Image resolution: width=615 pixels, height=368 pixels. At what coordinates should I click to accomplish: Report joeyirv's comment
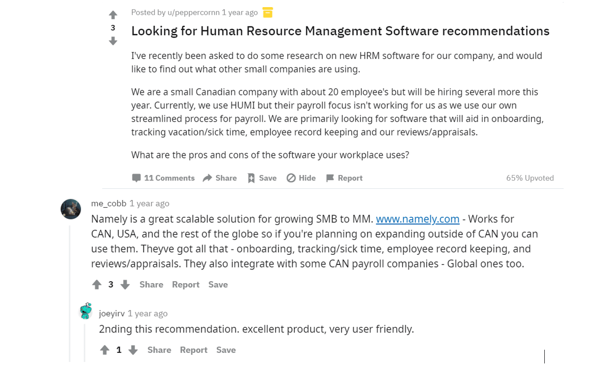pyautogui.click(x=193, y=350)
